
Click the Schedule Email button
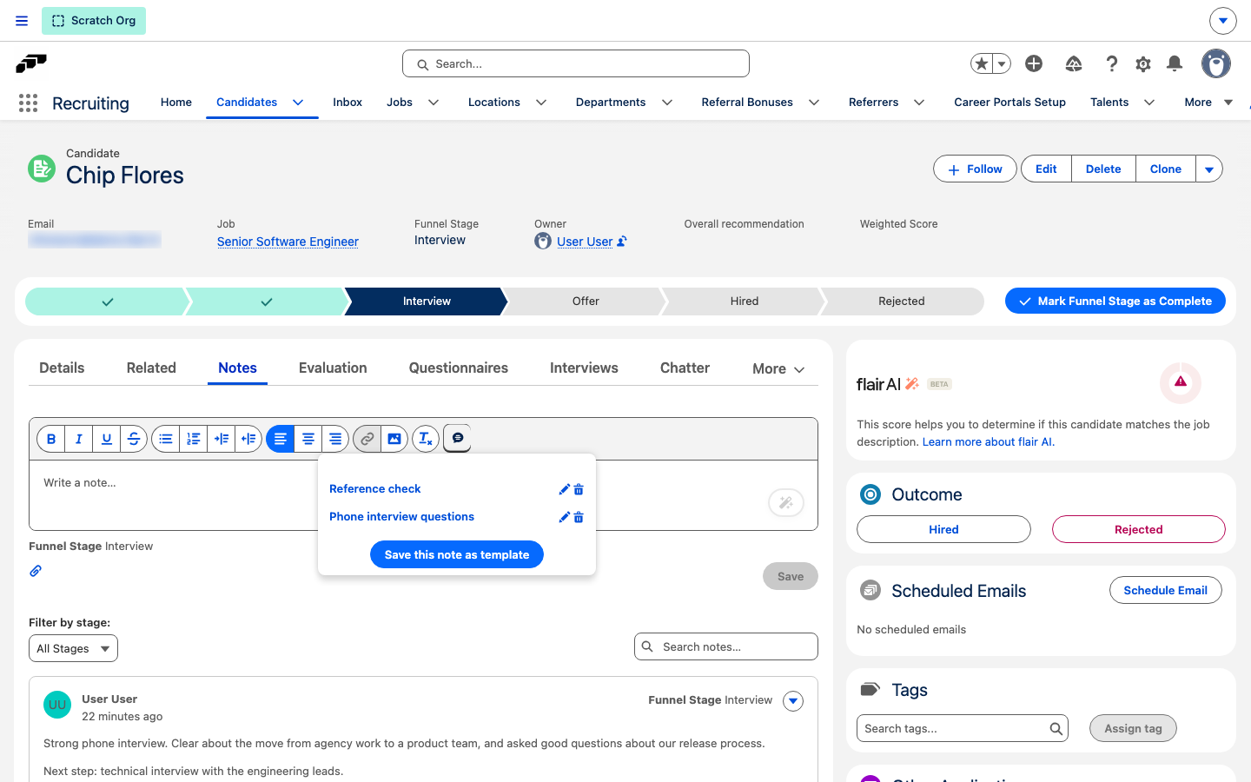point(1166,591)
